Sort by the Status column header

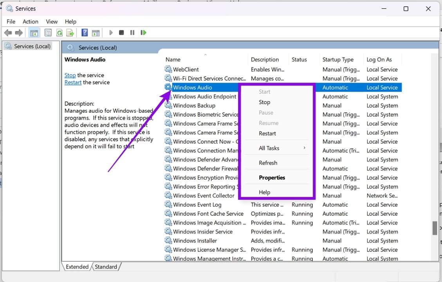[304, 60]
